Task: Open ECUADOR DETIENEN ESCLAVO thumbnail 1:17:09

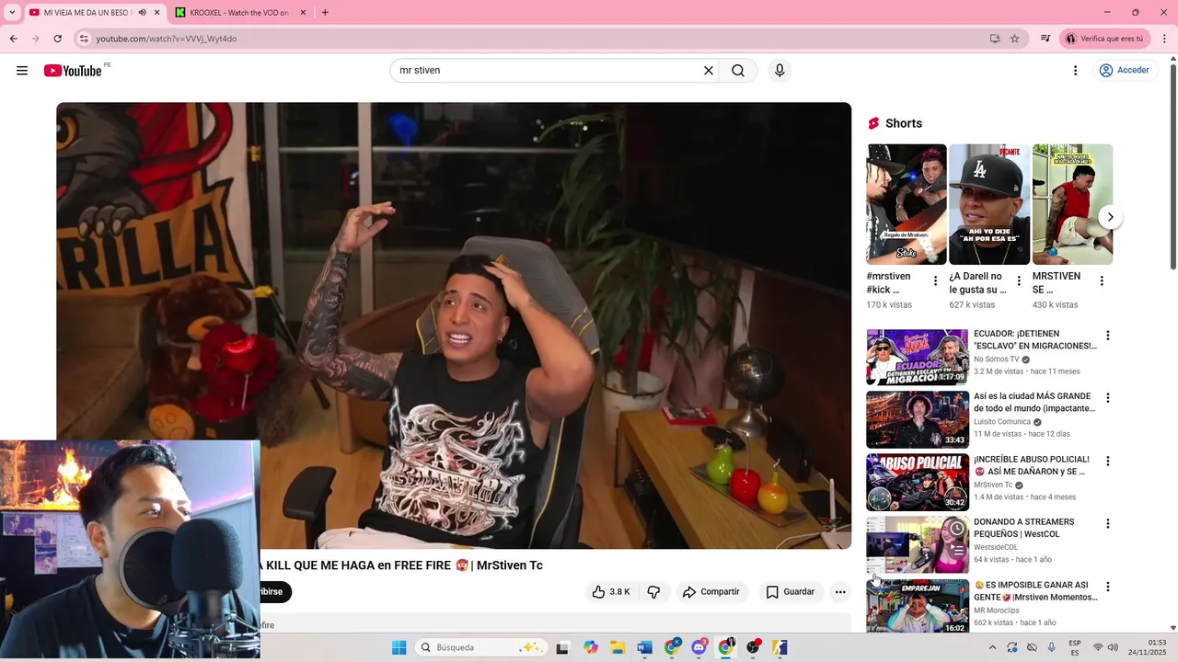Action: point(918,357)
